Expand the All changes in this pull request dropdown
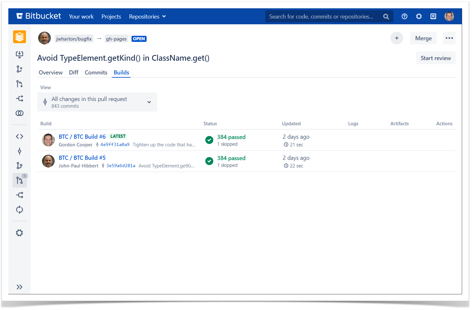 coord(97,102)
